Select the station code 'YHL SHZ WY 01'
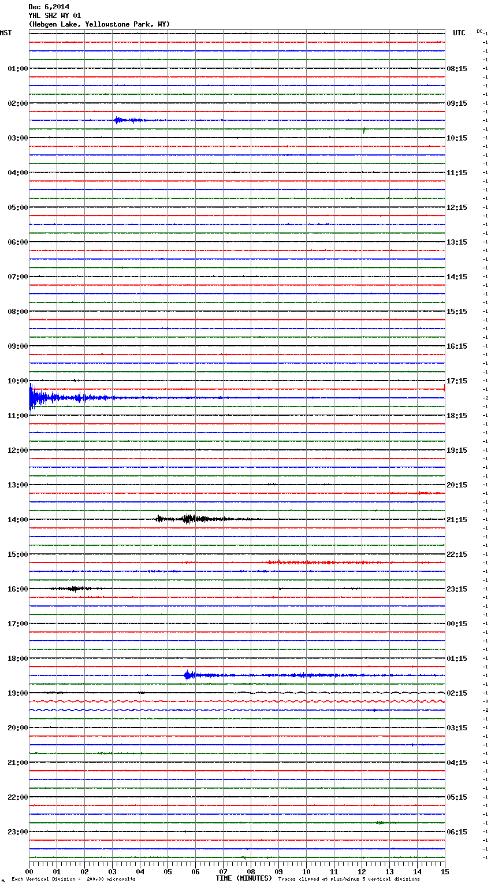 pyautogui.click(x=55, y=16)
